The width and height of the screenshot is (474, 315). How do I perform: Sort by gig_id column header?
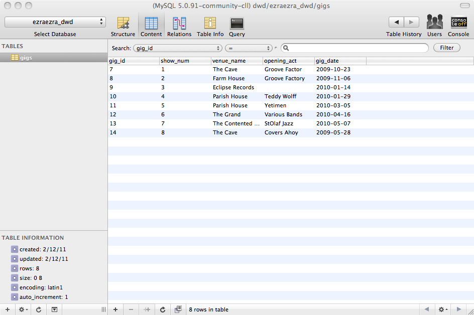(134, 61)
